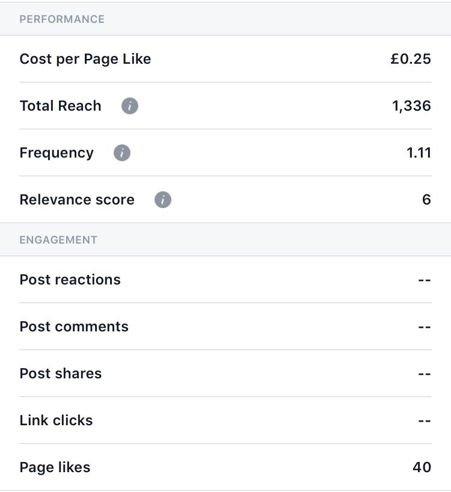
Task: Click the Post comments row label
Action: [x=74, y=327]
